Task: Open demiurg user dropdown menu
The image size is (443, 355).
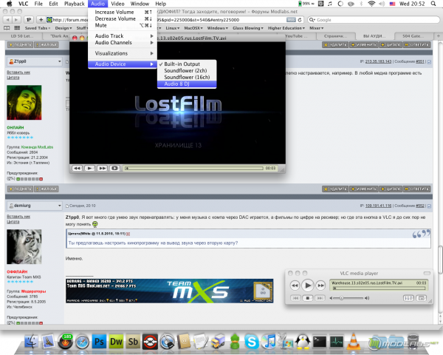Action: [x=35, y=206]
